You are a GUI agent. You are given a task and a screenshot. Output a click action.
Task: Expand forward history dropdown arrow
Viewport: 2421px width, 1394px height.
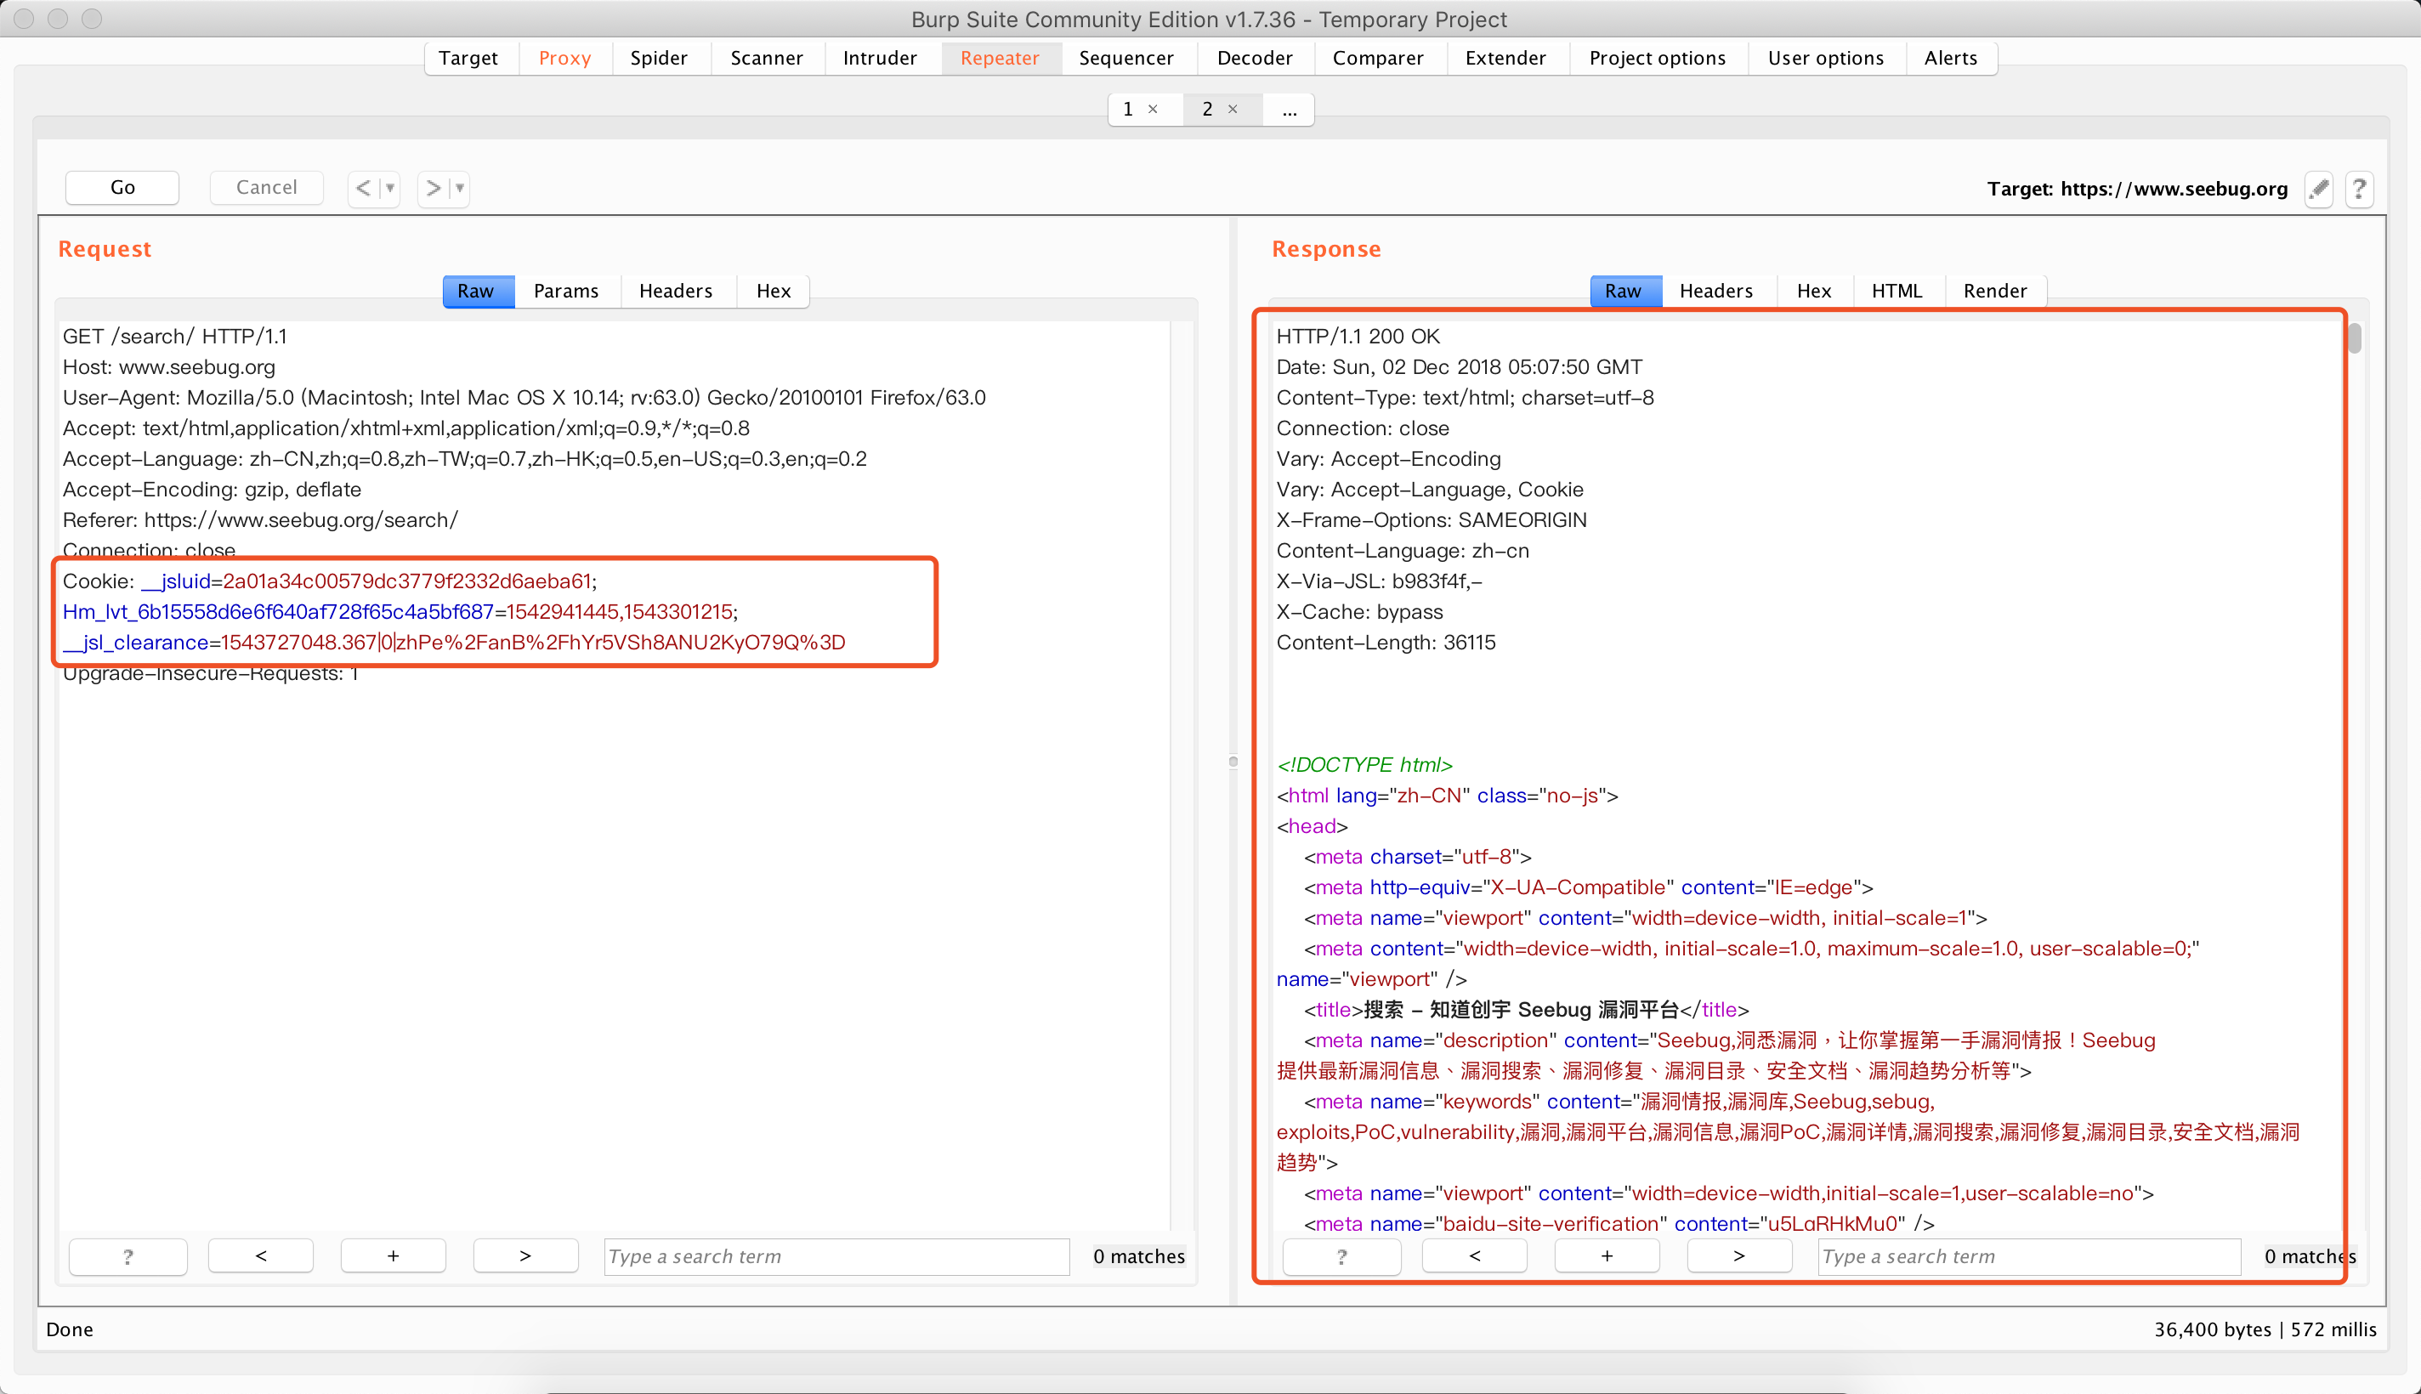pyautogui.click(x=460, y=188)
